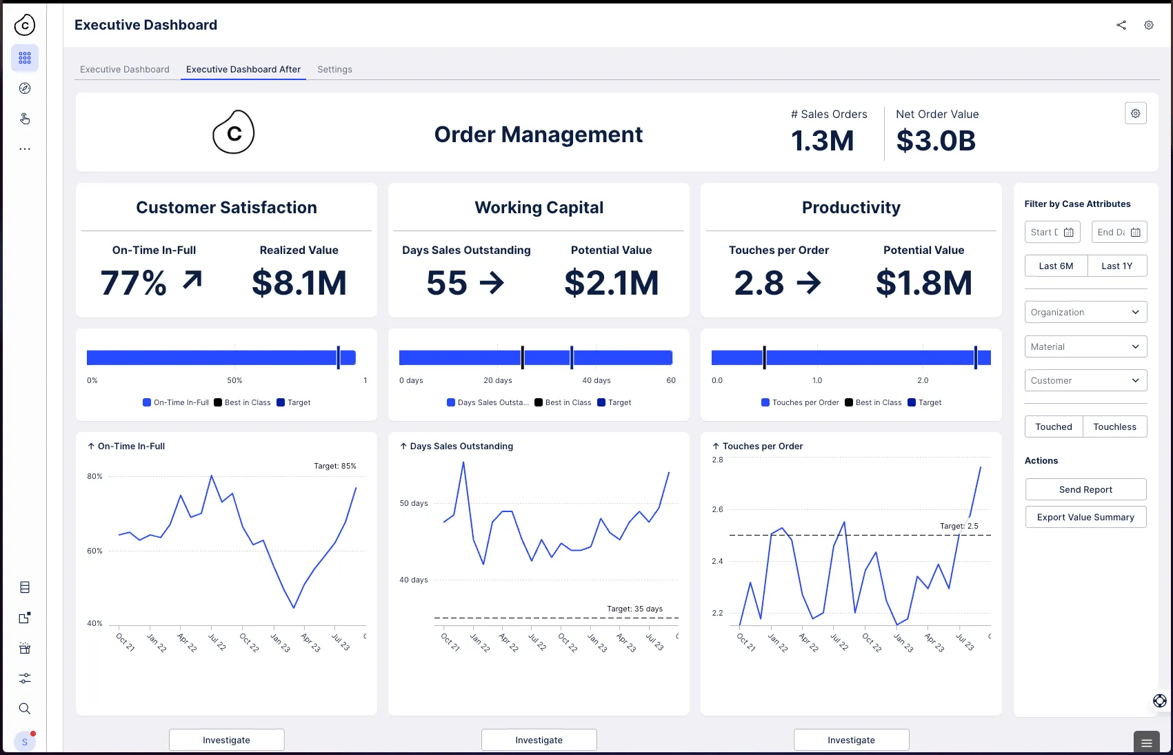Click the End Date input field
This screenshot has width=1173, height=755.
[x=1119, y=232]
